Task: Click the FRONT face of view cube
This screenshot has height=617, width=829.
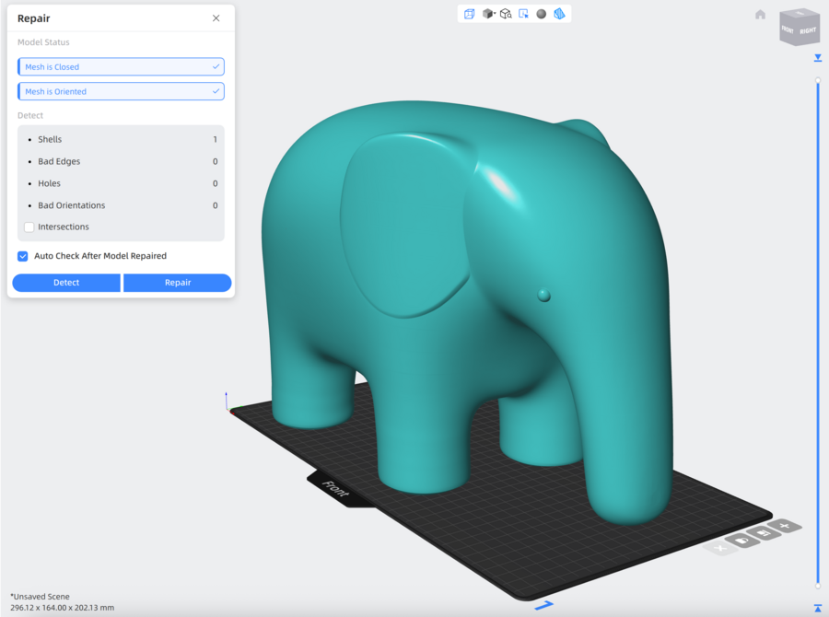Action: (788, 29)
